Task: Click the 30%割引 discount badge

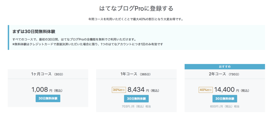Action: click(119, 90)
